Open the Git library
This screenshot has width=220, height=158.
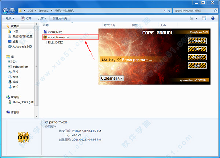click(x=15, y=62)
